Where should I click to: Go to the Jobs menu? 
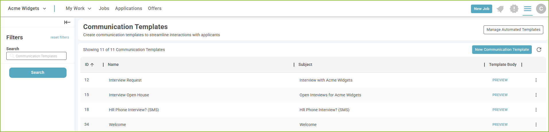(104, 9)
